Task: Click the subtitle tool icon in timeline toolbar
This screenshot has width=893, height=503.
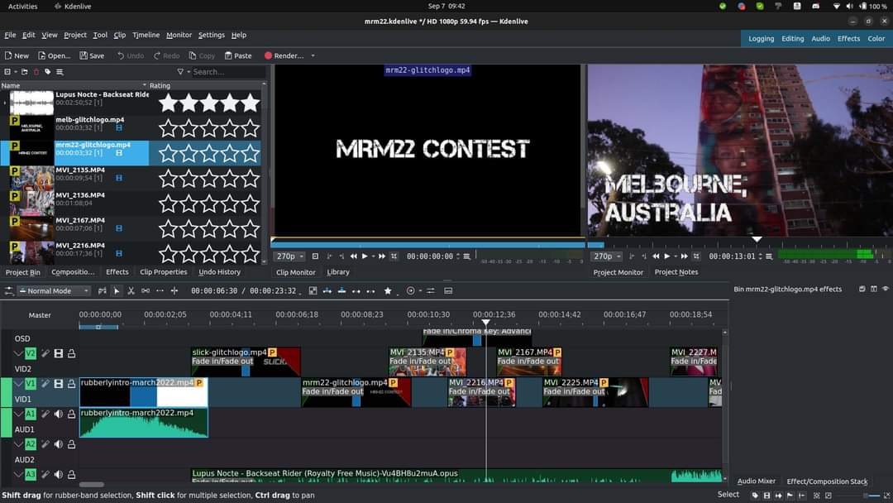Action: [448, 290]
